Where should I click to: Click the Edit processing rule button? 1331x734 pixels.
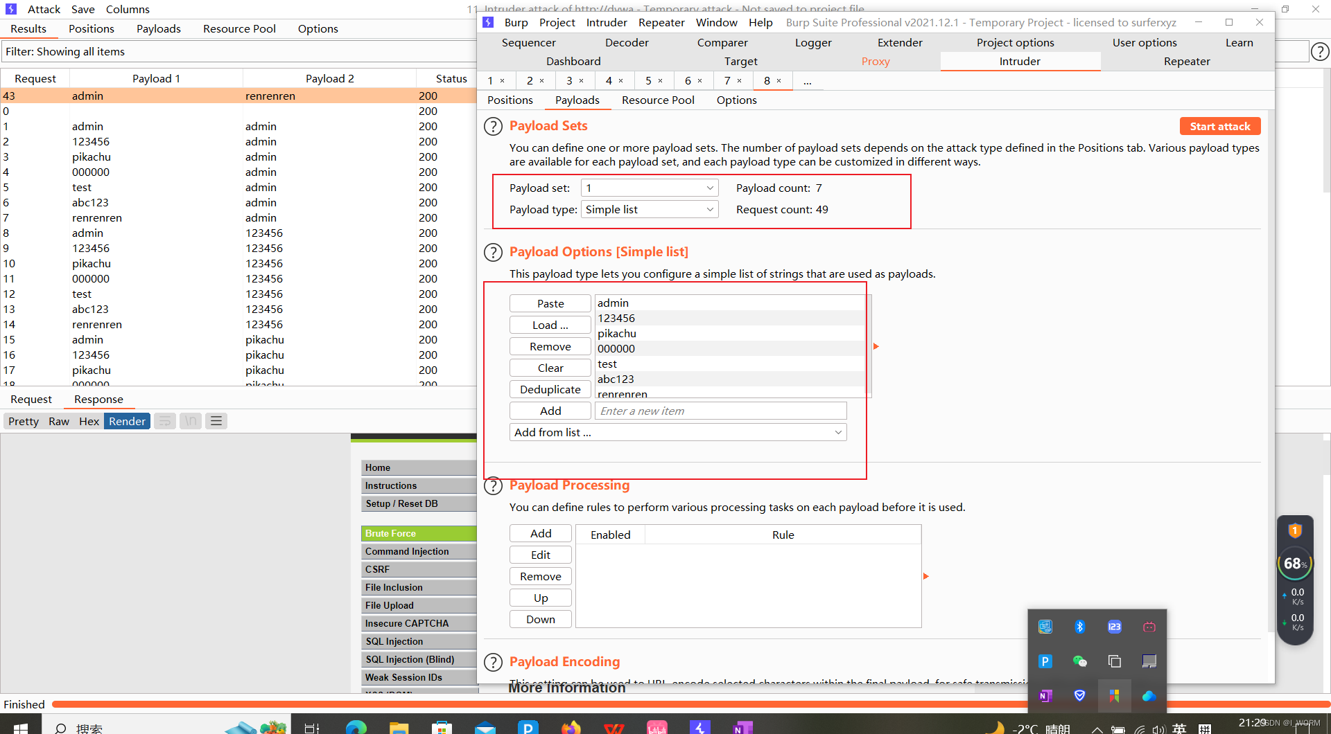541,555
